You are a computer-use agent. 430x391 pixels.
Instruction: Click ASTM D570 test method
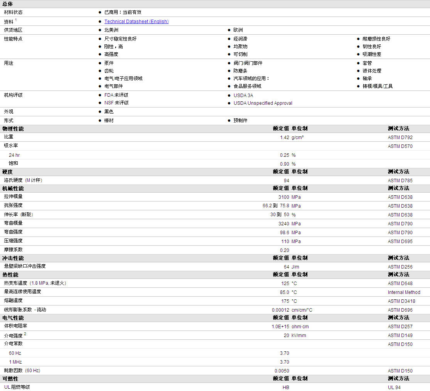tap(400, 146)
